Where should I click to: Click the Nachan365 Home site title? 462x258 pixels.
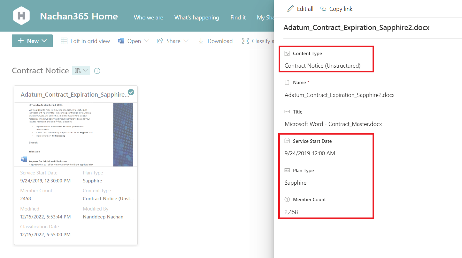click(79, 16)
